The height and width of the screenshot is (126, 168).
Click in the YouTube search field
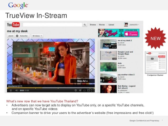point(52,25)
